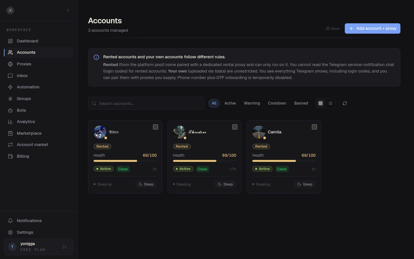
Task: Check the Theodore account checkbox
Action: (x=235, y=127)
